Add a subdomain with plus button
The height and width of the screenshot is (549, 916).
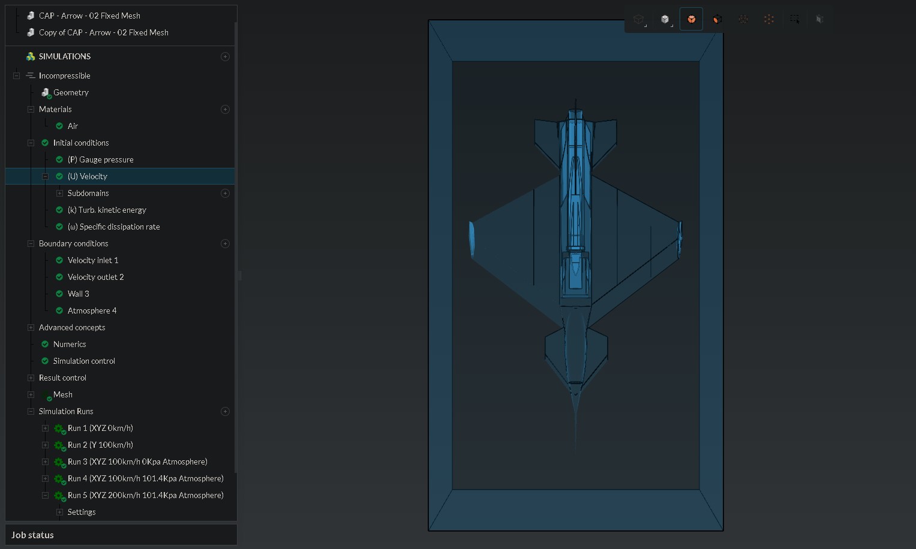coord(225,193)
